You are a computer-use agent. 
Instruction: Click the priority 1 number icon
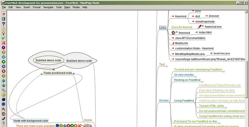tap(3, 47)
